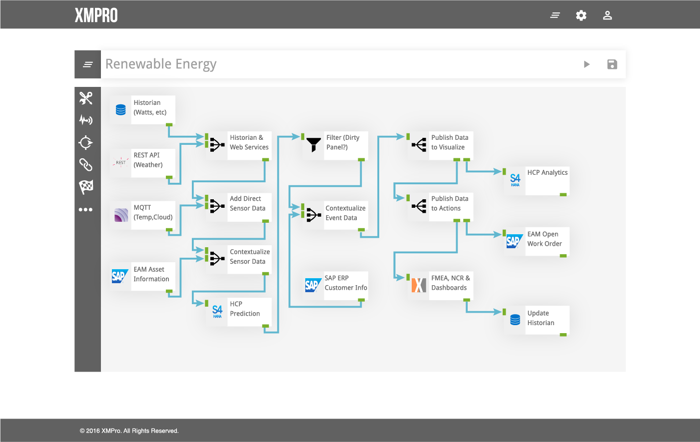700x442 pixels.
Task: Select the chain link icon in sidebar
Action: (x=86, y=164)
